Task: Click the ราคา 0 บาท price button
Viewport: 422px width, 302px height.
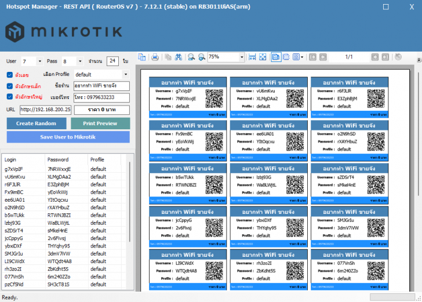Action: (102, 110)
